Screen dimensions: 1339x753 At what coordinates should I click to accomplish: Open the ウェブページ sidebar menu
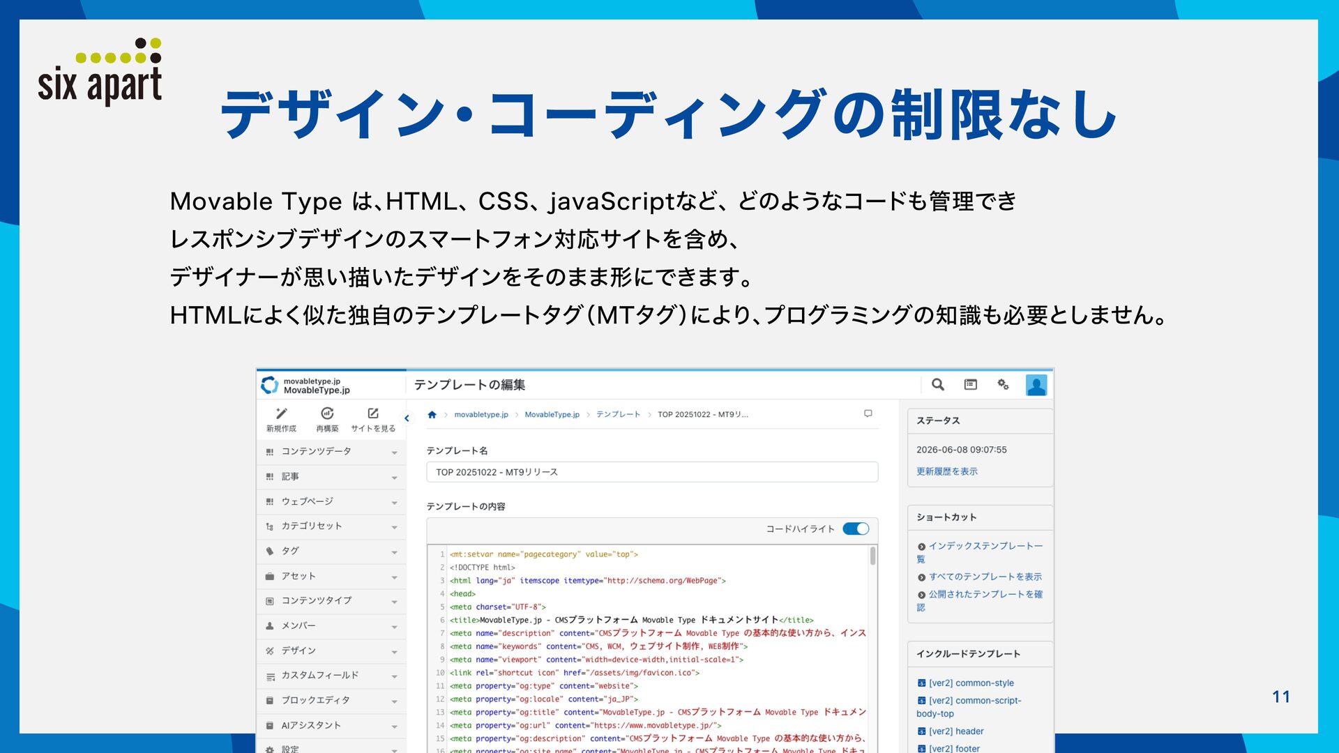point(331,502)
